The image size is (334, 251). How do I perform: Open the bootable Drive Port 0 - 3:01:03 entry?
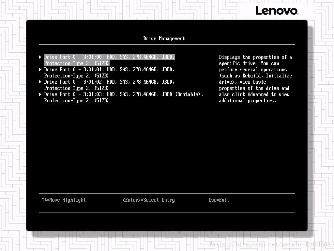124,97
